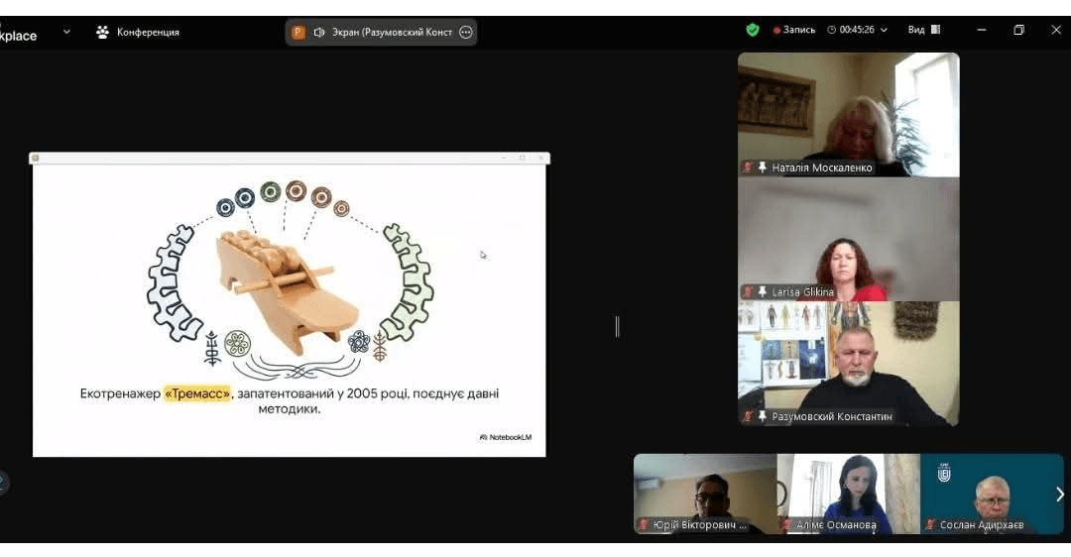Select Аліме Османова video thumbnail

tap(848, 494)
